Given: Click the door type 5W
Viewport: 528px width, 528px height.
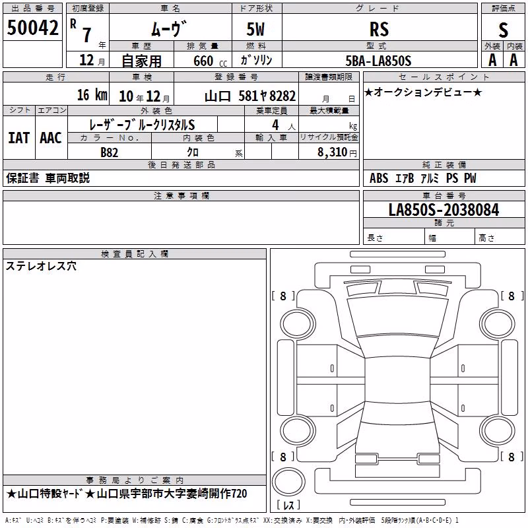Looking at the screenshot, I should click(256, 29).
